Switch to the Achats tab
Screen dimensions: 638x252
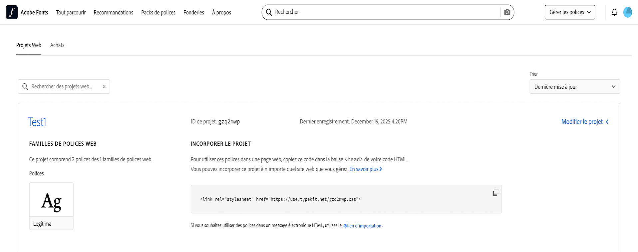coord(57,45)
